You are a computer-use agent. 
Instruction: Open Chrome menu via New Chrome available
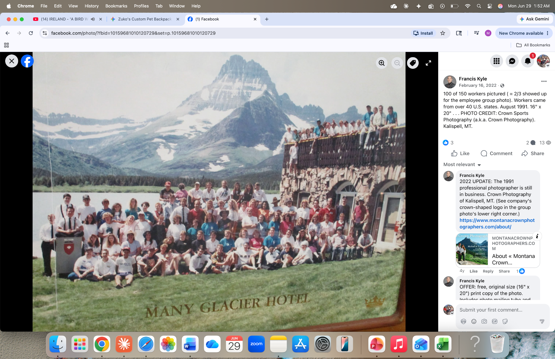click(524, 33)
